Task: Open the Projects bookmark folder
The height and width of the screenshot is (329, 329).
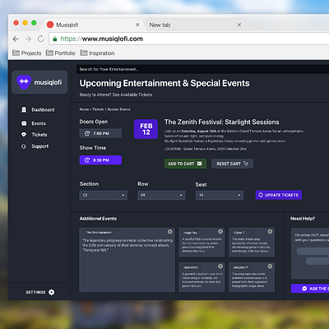Action: (27, 53)
